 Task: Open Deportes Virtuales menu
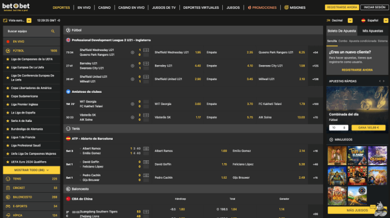click(201, 8)
